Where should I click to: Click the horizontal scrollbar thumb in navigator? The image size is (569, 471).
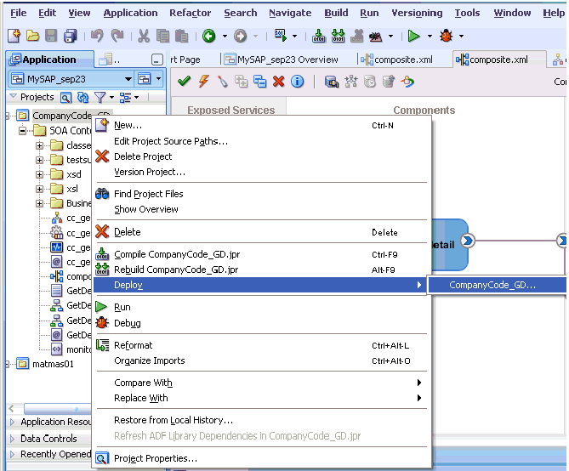point(57,409)
